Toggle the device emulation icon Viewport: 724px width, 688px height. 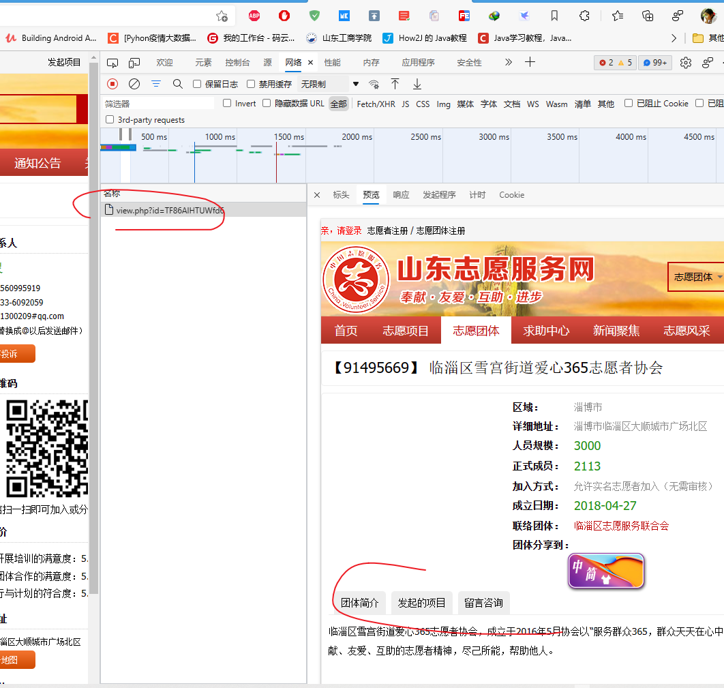coord(134,63)
